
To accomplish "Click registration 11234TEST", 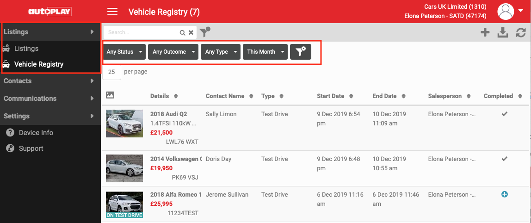I will (x=183, y=213).
